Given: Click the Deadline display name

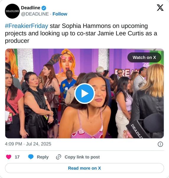Looking at the screenshot, I should (30, 8).
